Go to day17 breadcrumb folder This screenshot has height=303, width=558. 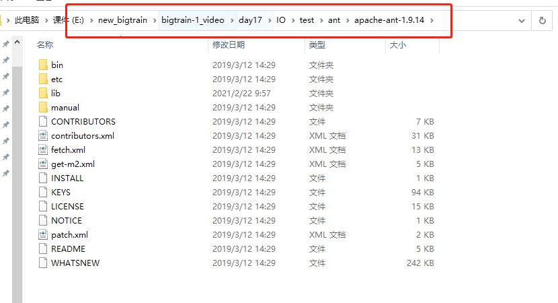click(x=250, y=20)
